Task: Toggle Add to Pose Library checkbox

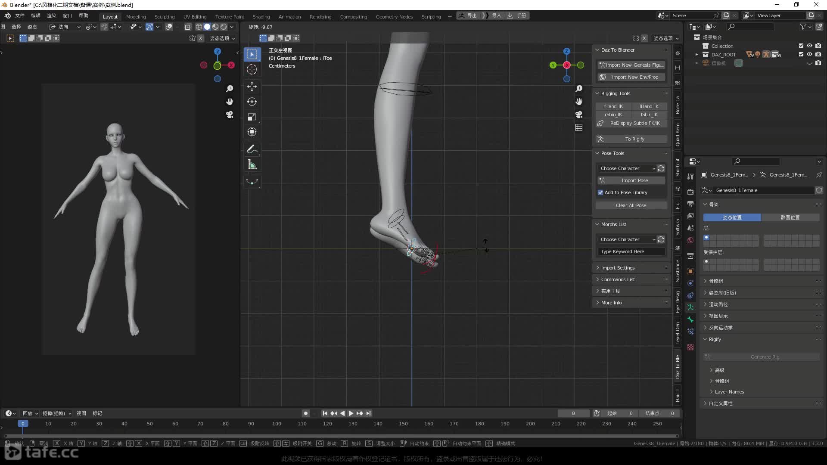Action: point(600,192)
